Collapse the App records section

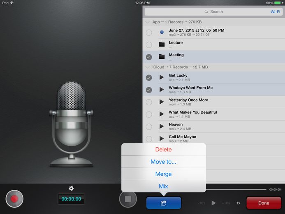[147, 22]
